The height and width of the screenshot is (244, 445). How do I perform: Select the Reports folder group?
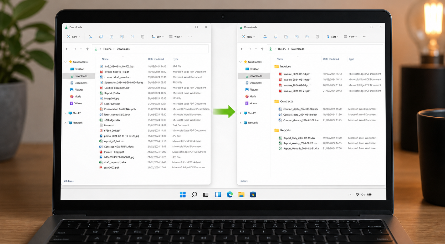coord(283,130)
